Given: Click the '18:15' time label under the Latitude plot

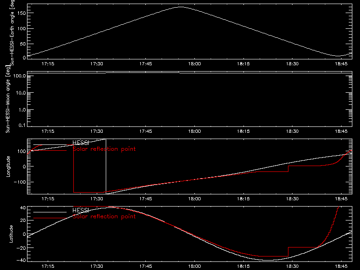Looking at the screenshot, I should (x=243, y=266).
